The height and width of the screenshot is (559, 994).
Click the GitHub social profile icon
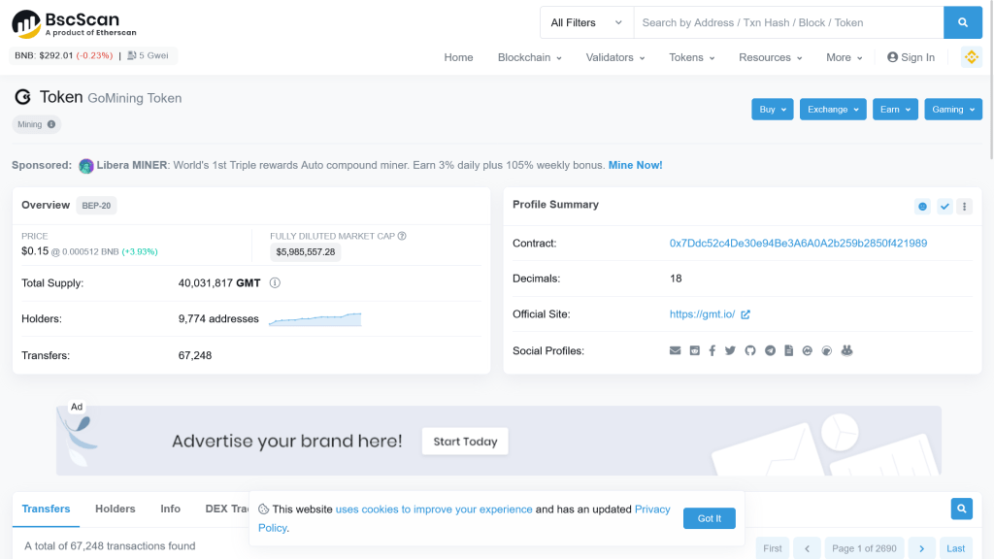coord(750,350)
